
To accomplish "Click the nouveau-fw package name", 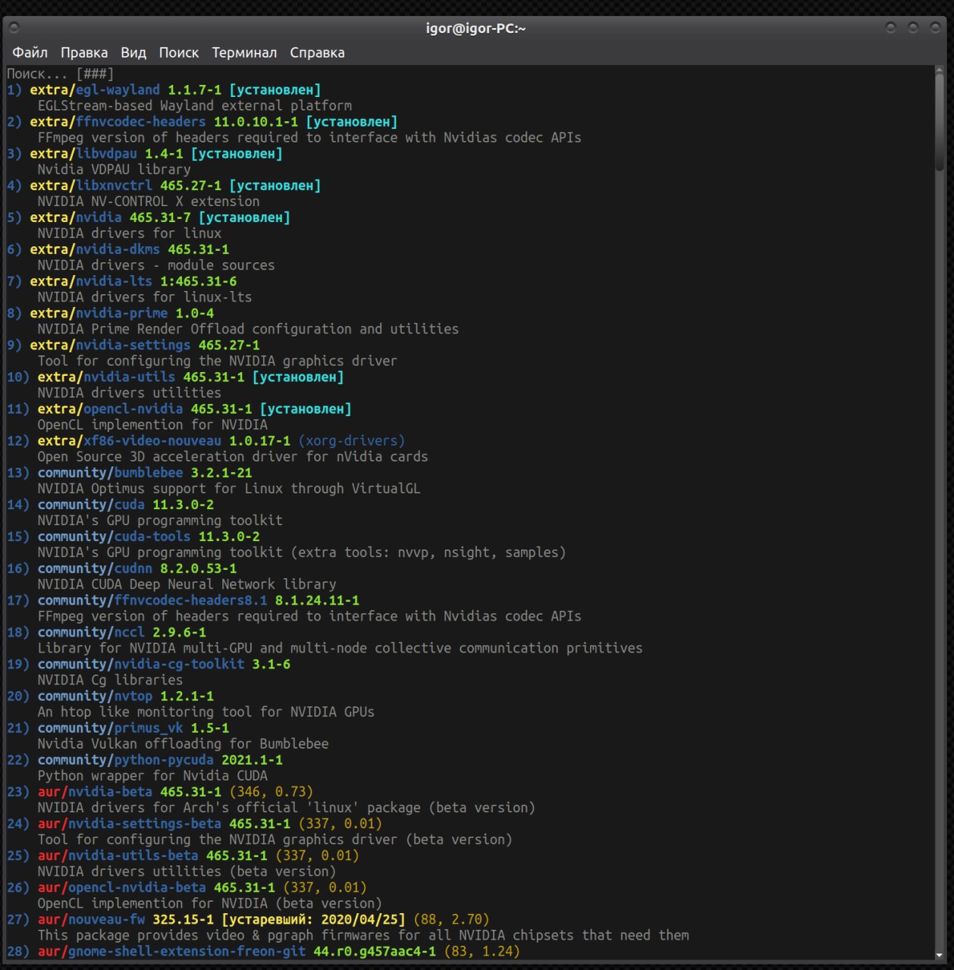I will (106, 919).
